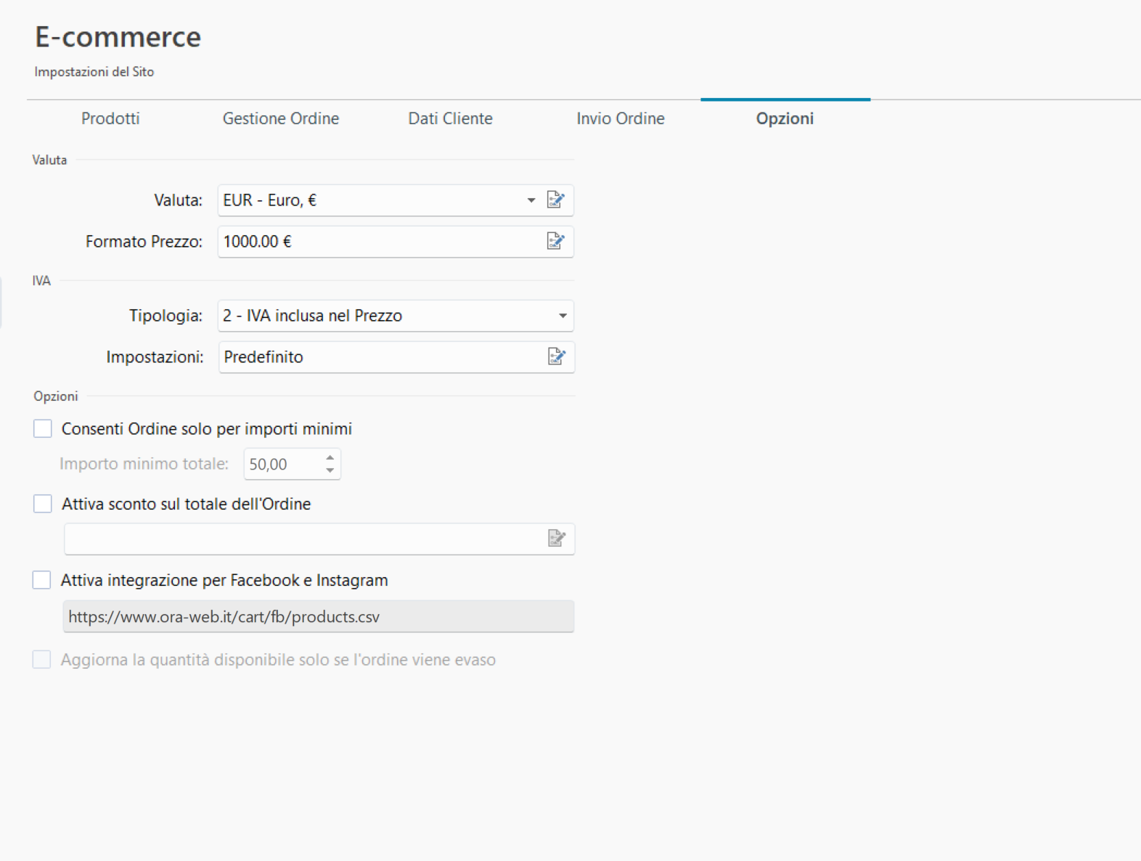Viewport: 1141px width, 861px height.
Task: Click the Opzioni tab
Action: point(785,118)
